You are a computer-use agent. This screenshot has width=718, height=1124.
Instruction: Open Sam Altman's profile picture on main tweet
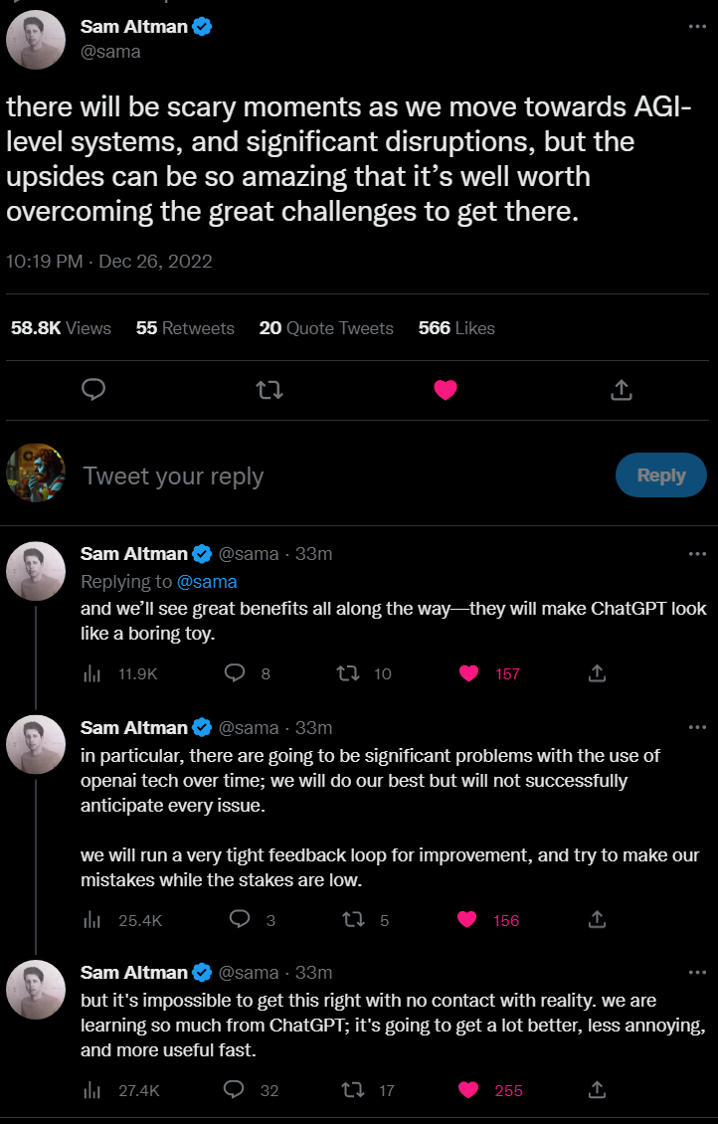click(x=37, y=39)
